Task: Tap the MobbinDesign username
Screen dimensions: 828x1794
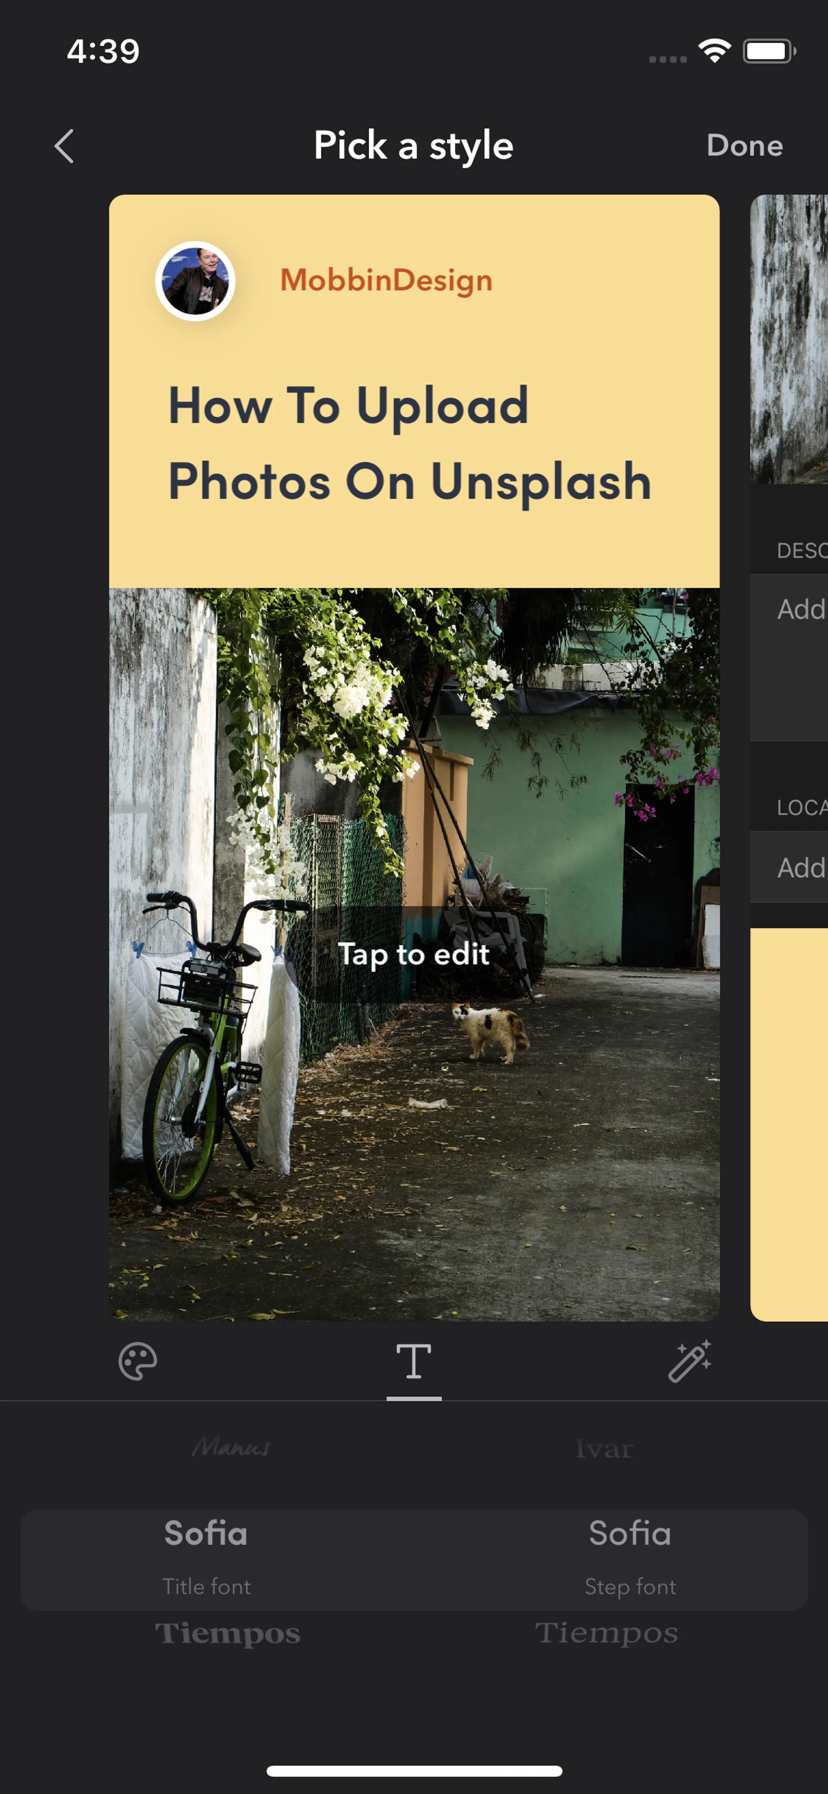Action: (x=386, y=281)
